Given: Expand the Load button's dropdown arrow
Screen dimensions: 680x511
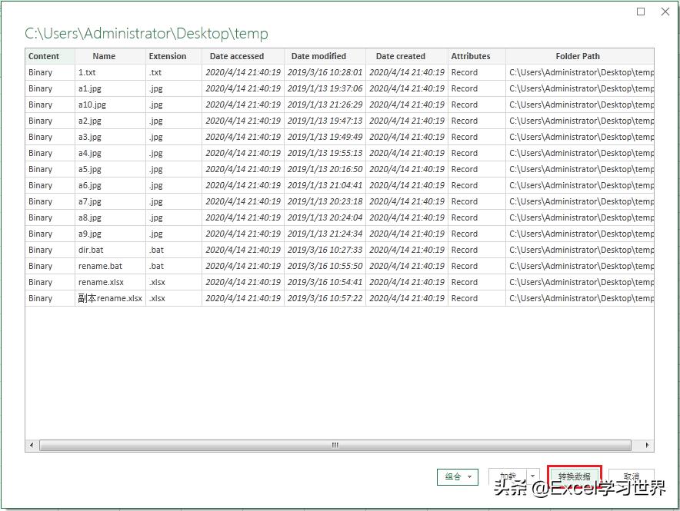Looking at the screenshot, I should tap(532, 476).
